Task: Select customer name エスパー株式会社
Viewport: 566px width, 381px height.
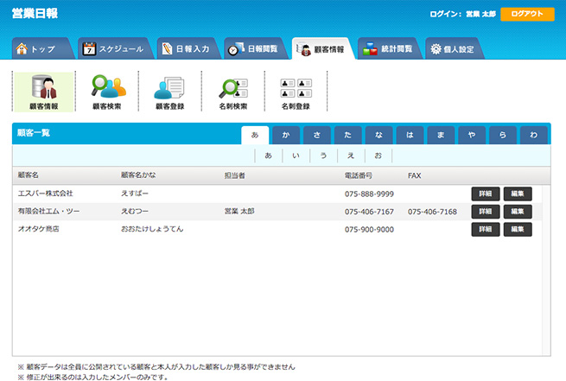Action: [46, 194]
